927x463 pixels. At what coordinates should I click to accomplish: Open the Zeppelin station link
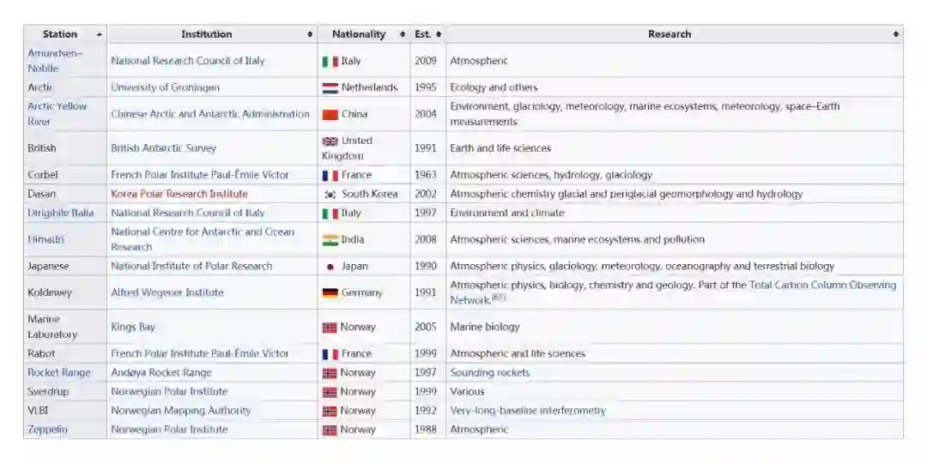(47, 430)
